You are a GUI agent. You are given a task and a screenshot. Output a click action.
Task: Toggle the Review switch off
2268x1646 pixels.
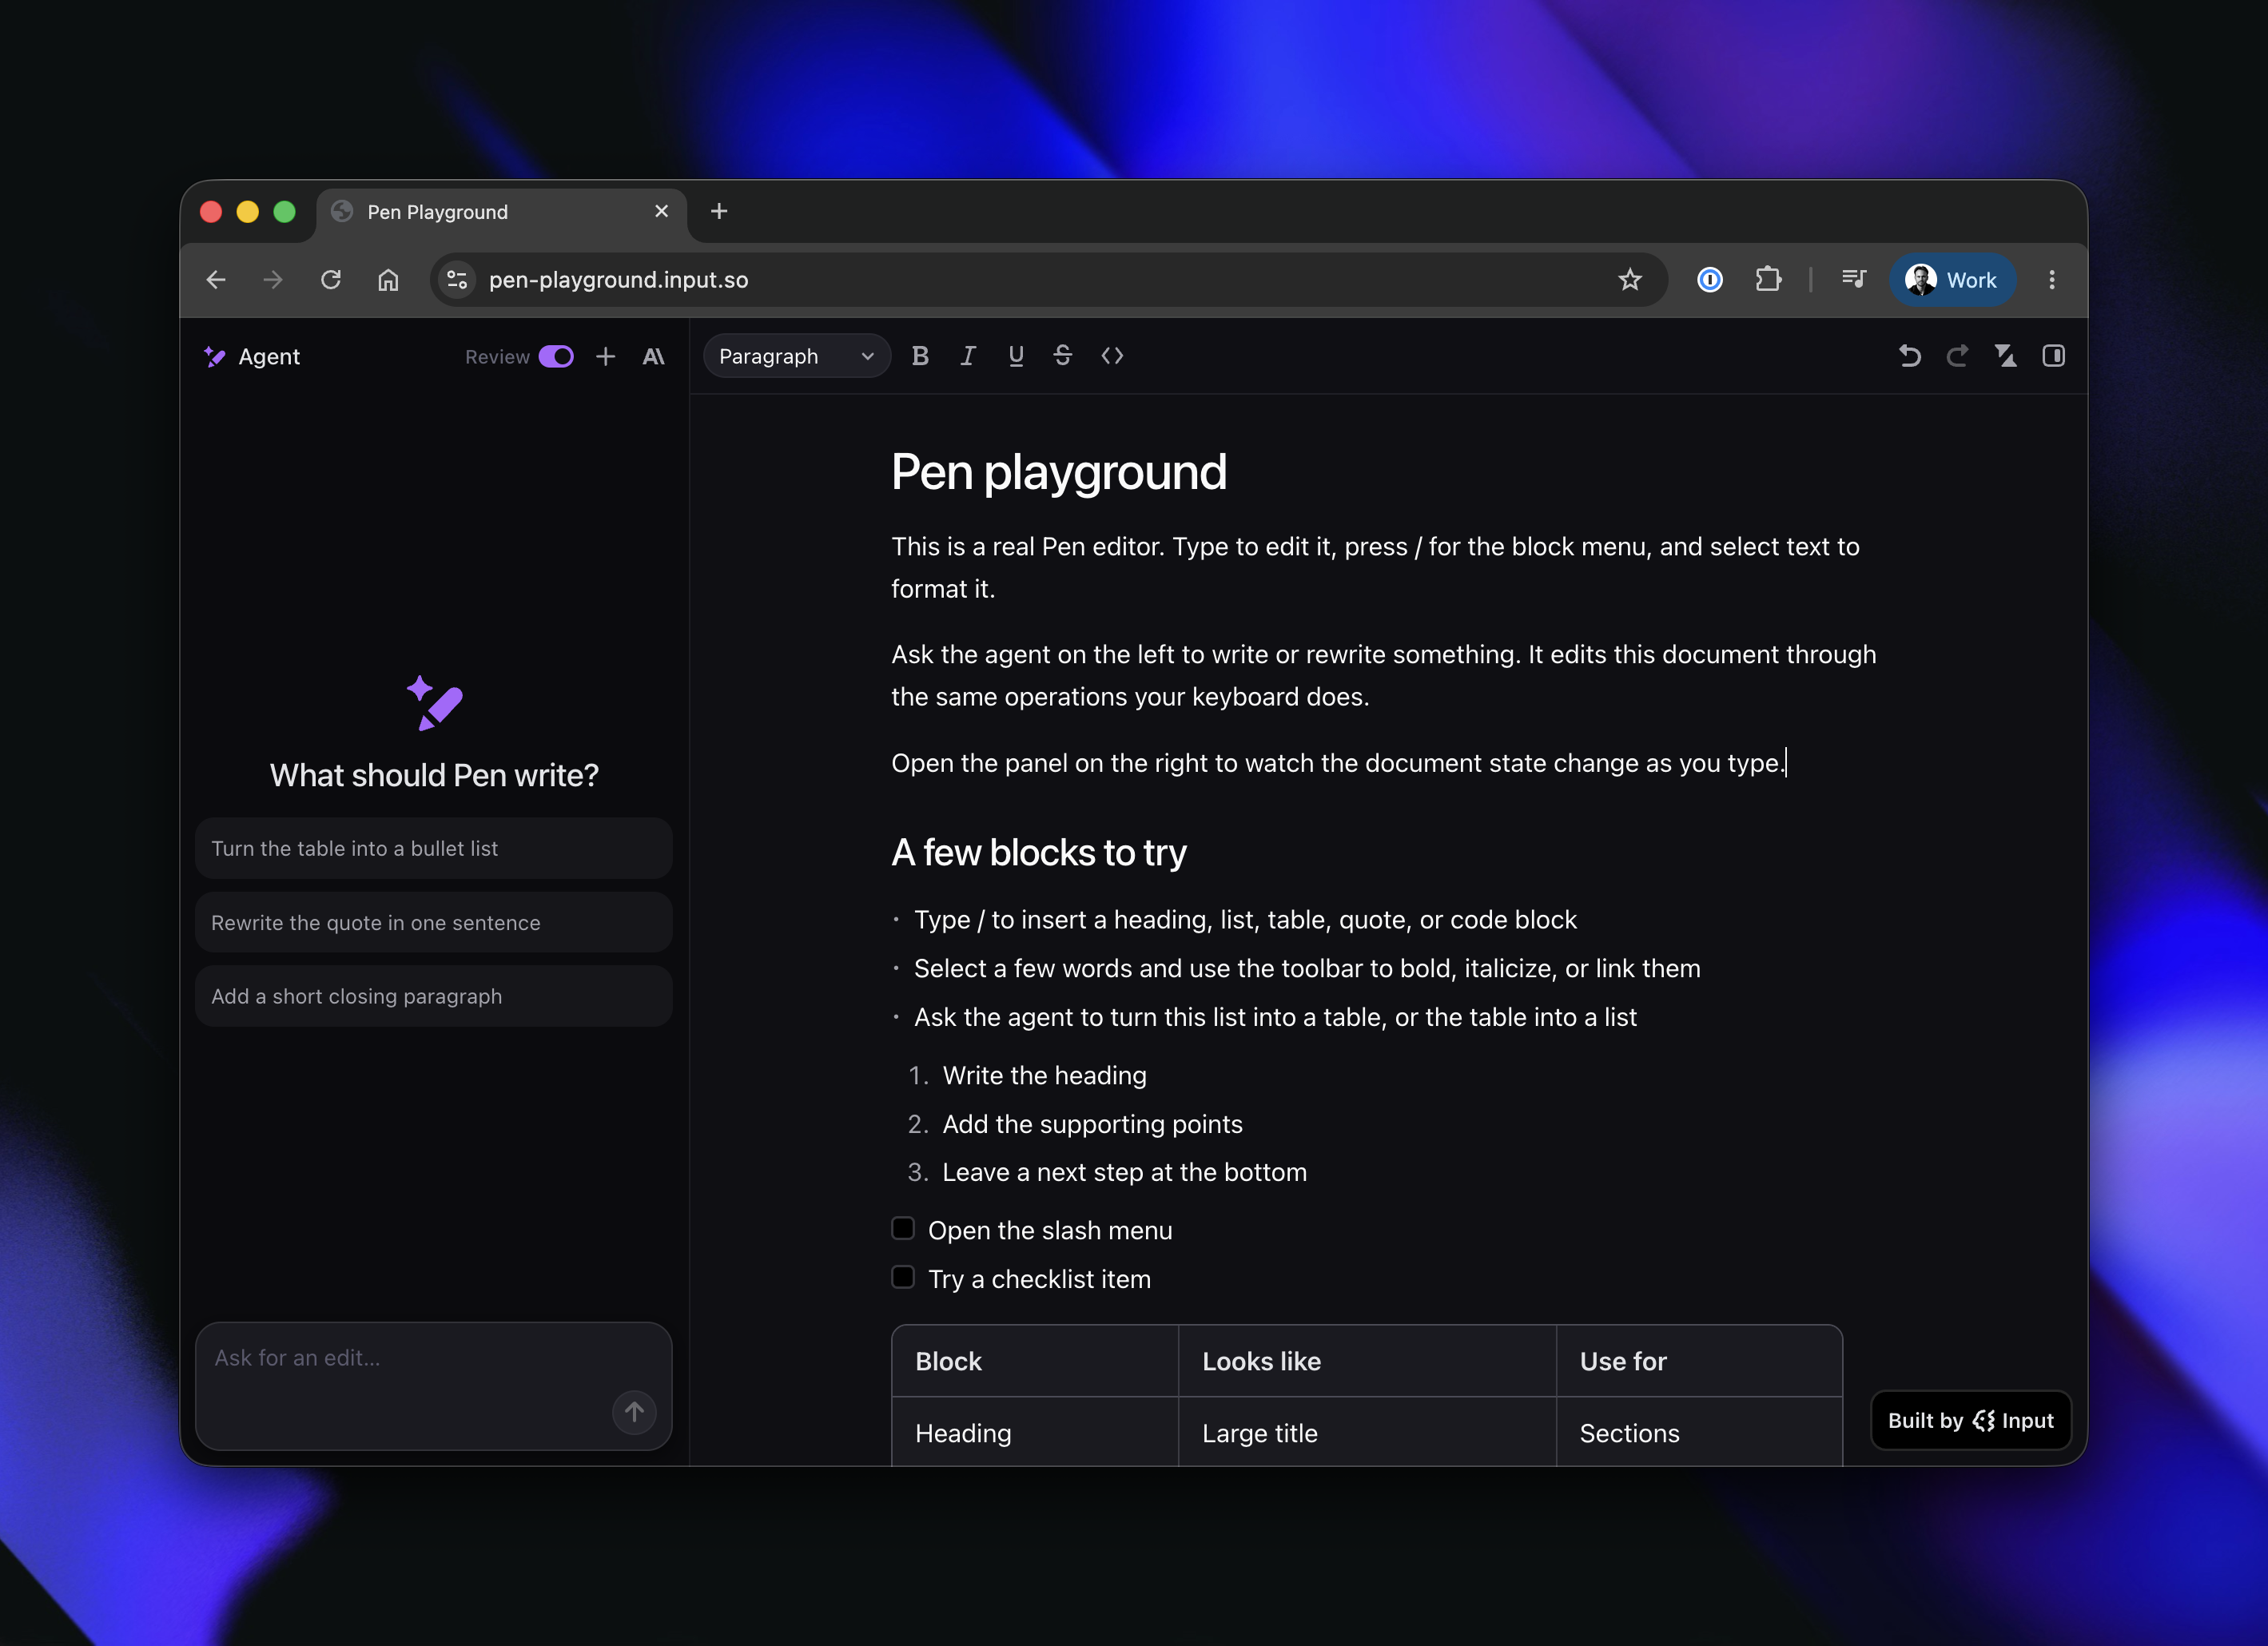point(556,357)
